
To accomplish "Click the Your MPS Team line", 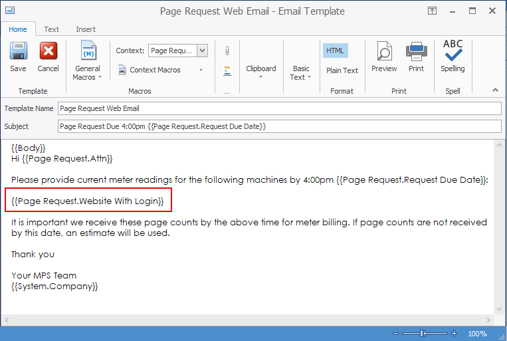I will pyautogui.click(x=44, y=276).
